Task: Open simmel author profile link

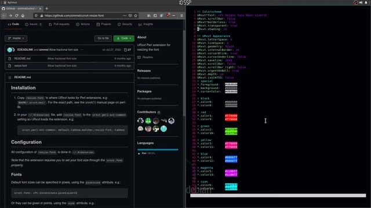Action: (44, 50)
